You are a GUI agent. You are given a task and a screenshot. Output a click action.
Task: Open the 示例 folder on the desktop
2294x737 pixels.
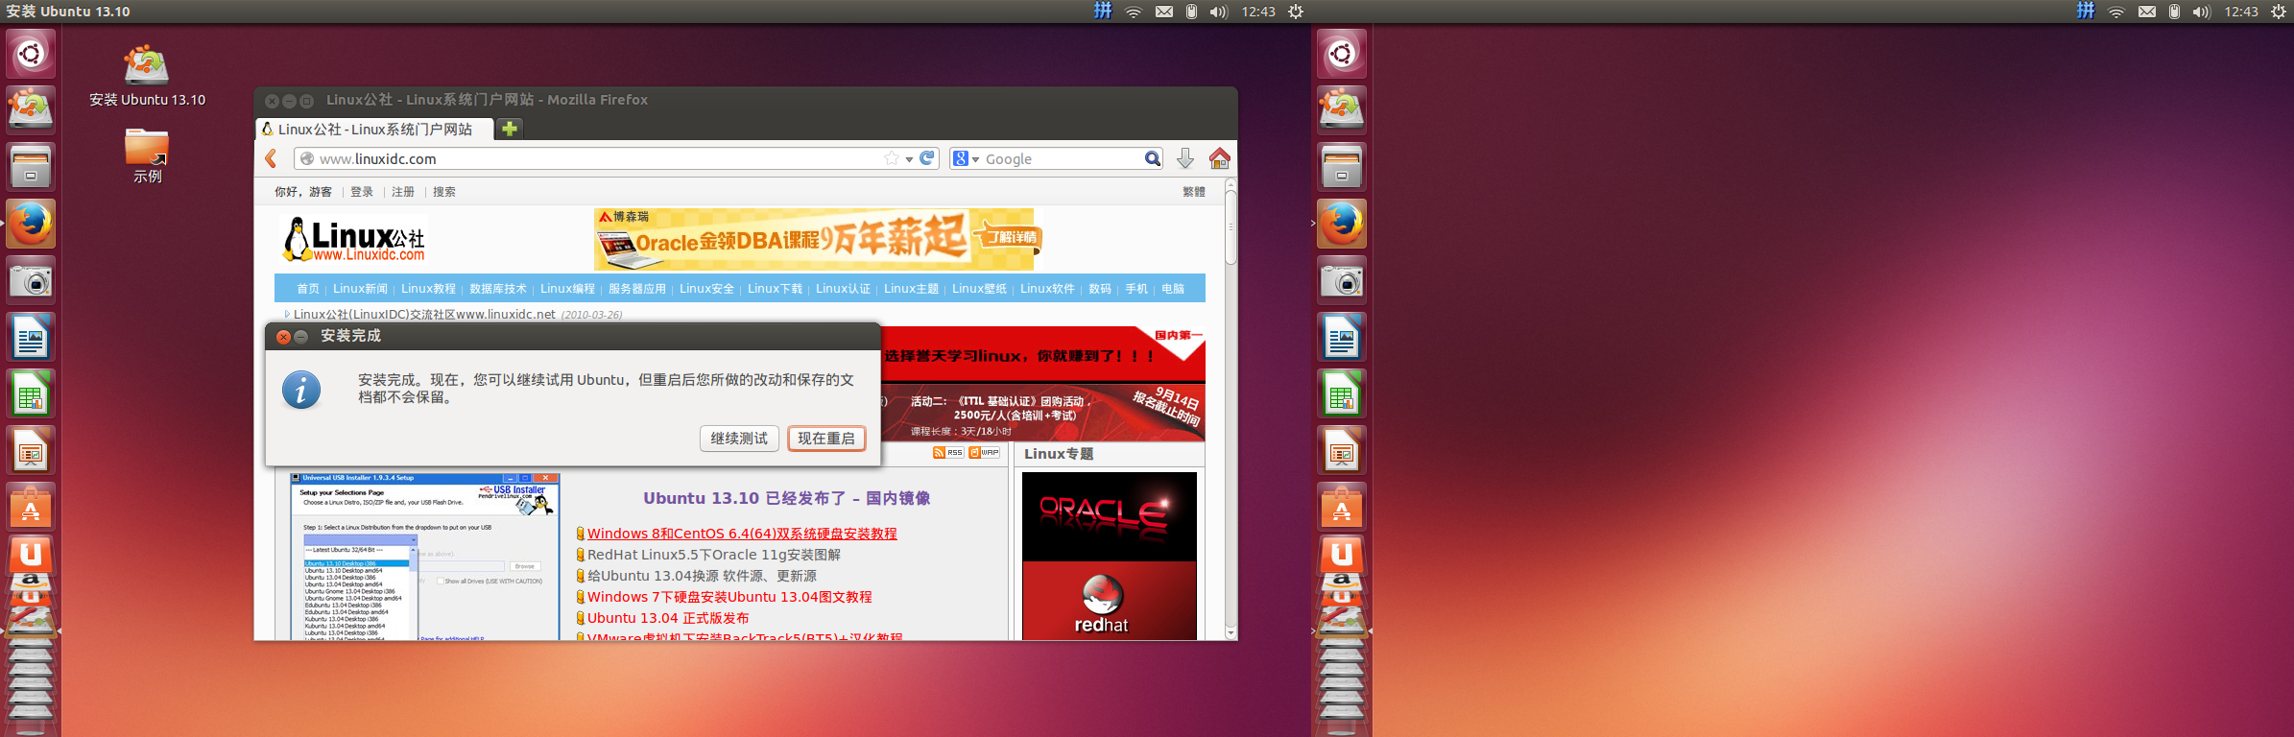coord(147,155)
